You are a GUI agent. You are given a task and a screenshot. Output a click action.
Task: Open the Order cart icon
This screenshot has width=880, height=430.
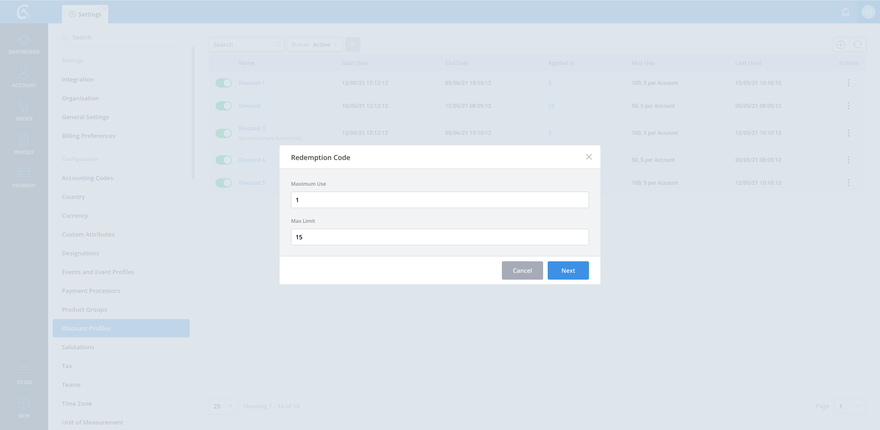pos(24,107)
